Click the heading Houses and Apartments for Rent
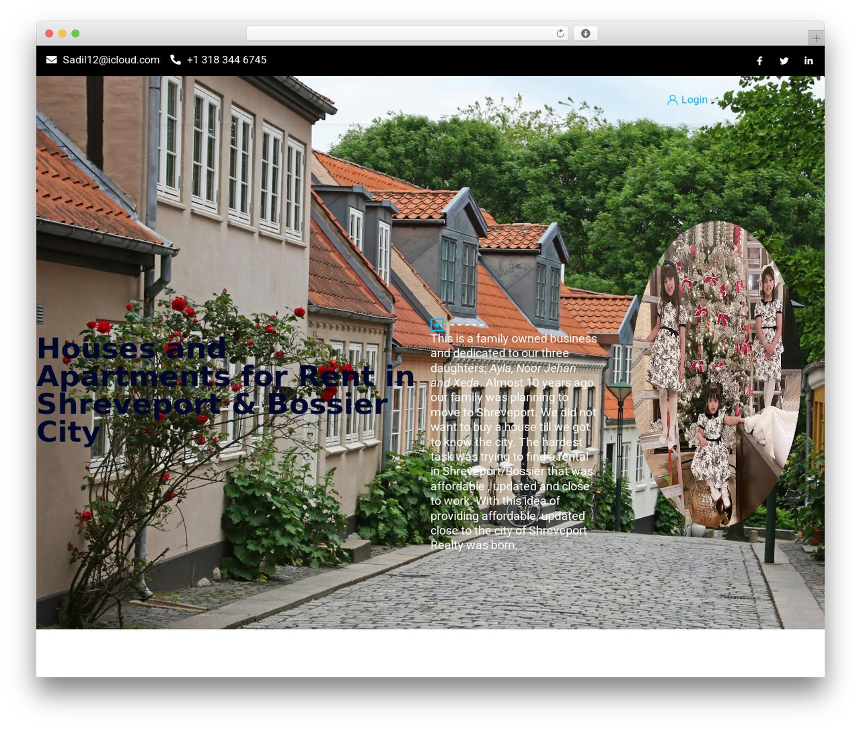861x729 pixels. (225, 390)
